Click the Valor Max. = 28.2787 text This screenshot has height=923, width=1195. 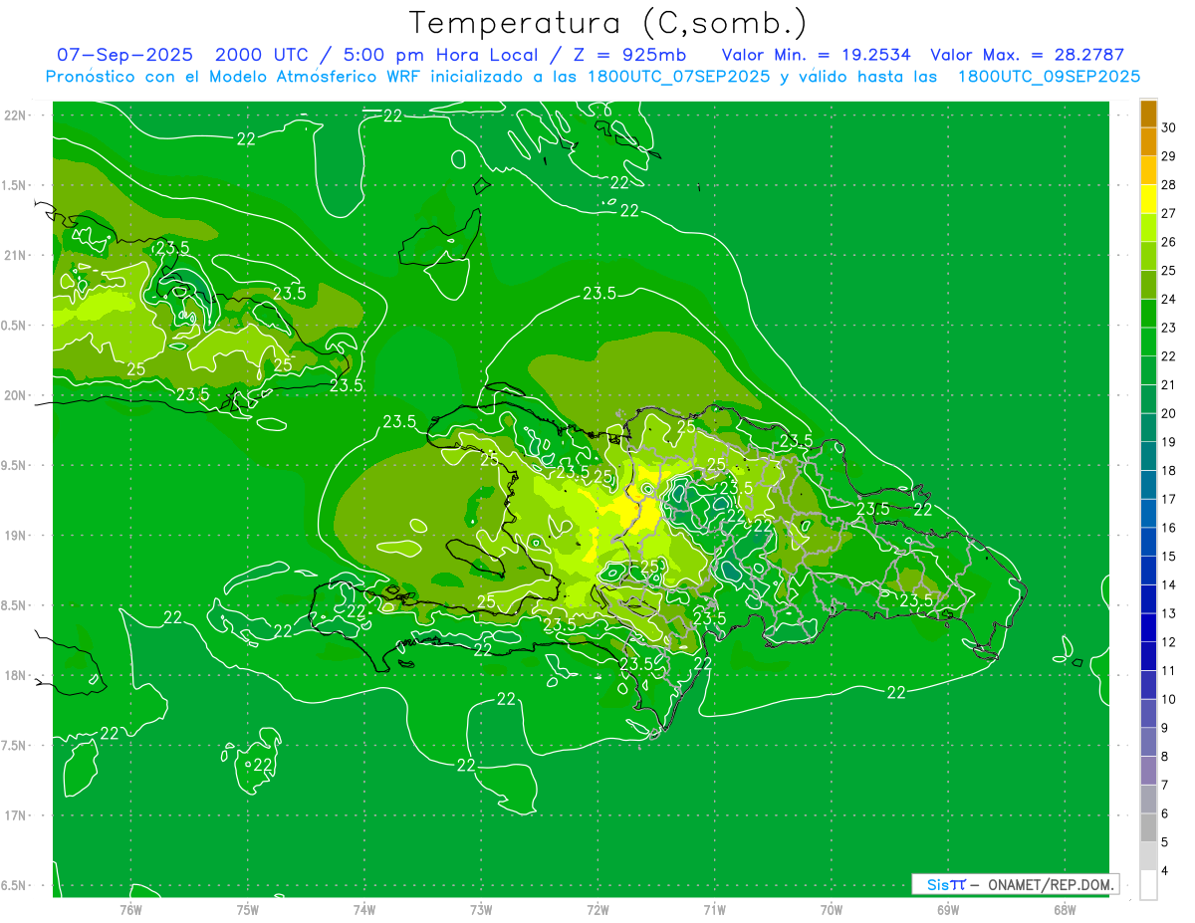(x=1027, y=55)
